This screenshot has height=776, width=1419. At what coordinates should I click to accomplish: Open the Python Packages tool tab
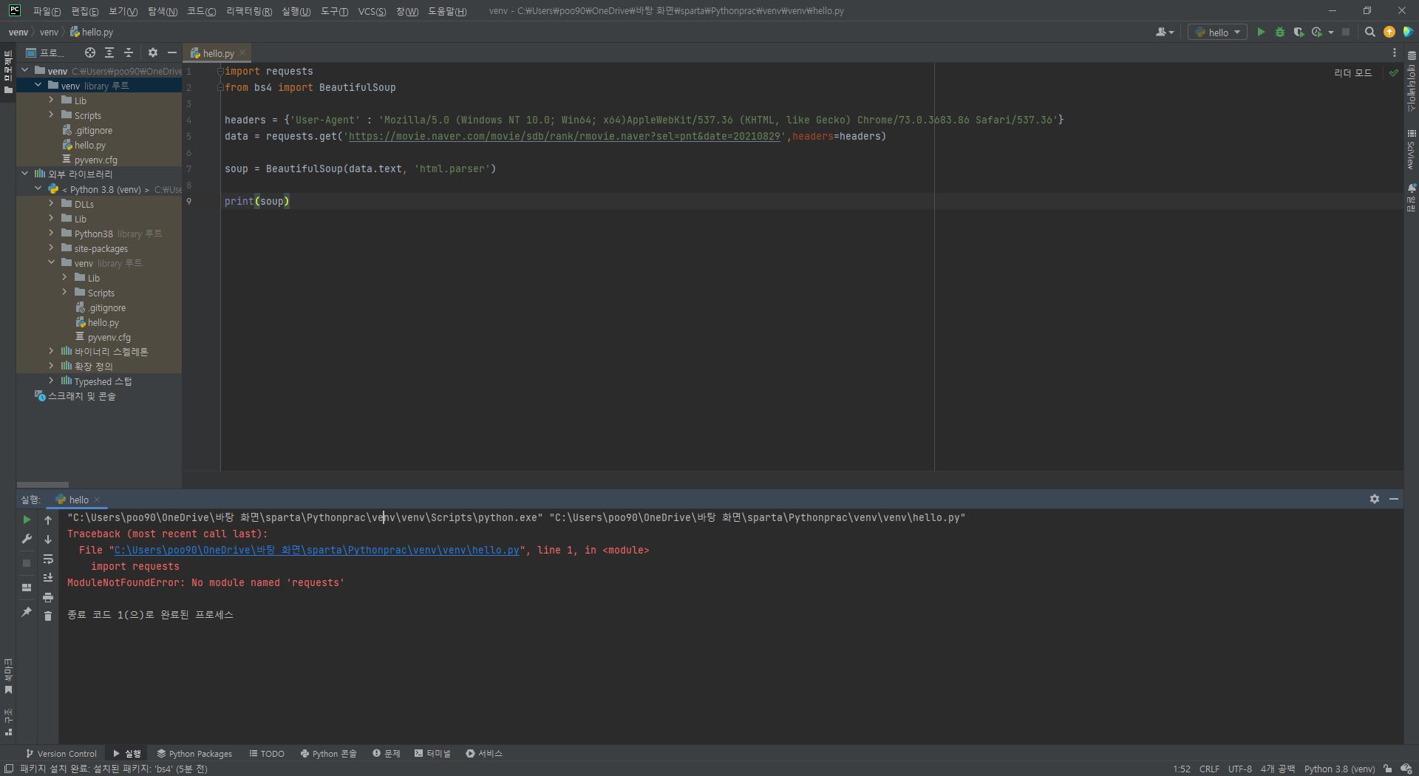coord(194,753)
